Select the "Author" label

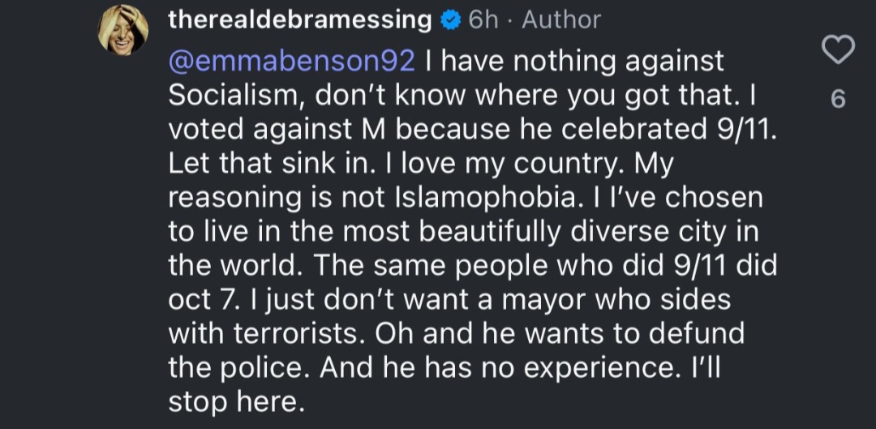point(561,21)
